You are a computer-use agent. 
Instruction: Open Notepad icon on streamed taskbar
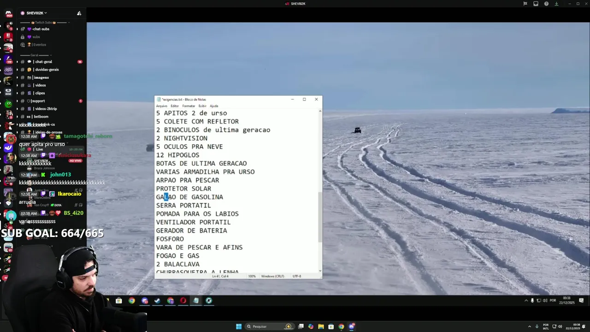(196, 301)
